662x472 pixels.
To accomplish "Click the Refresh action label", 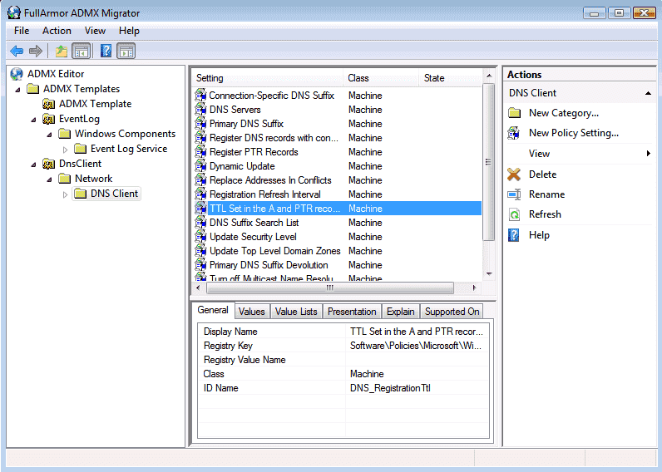I will [x=545, y=214].
